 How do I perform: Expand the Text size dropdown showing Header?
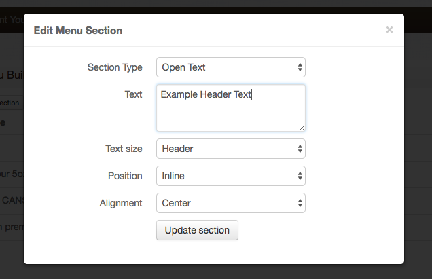pos(224,149)
